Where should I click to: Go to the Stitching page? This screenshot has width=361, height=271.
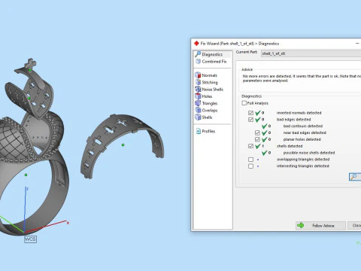210,82
